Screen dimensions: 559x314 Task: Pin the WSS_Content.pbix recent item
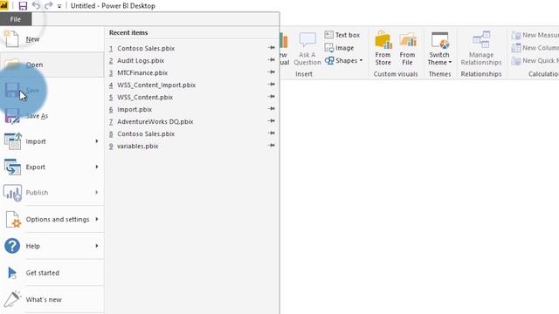point(272,96)
